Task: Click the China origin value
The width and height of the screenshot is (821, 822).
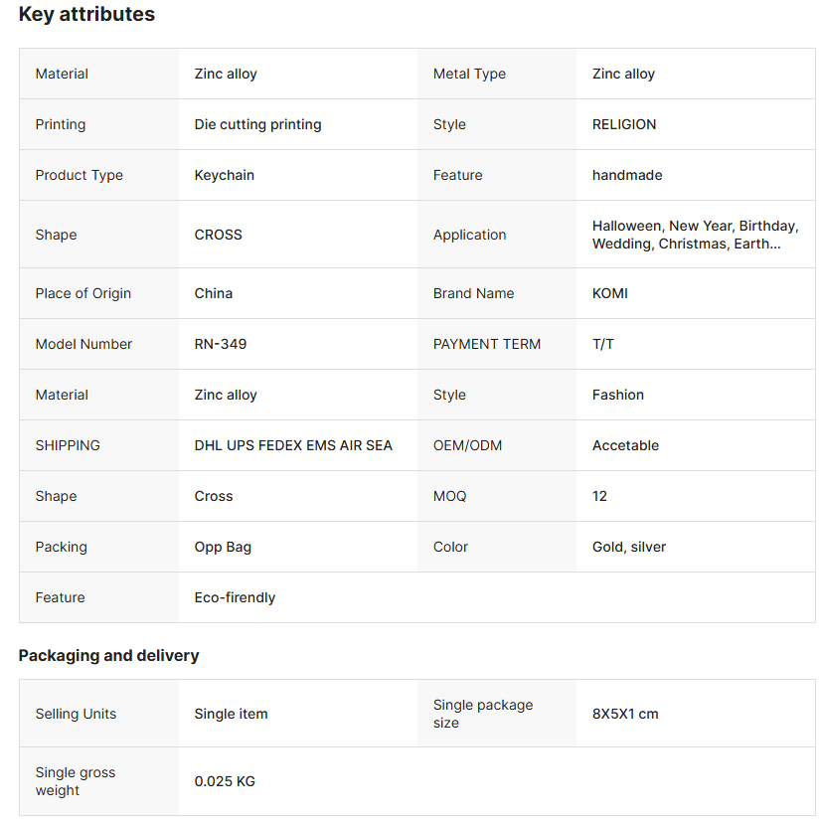Action: [214, 293]
